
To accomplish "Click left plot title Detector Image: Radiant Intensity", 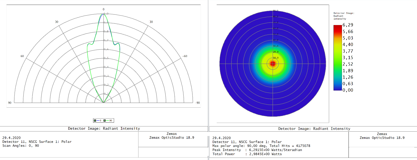I will (x=104, y=128).
